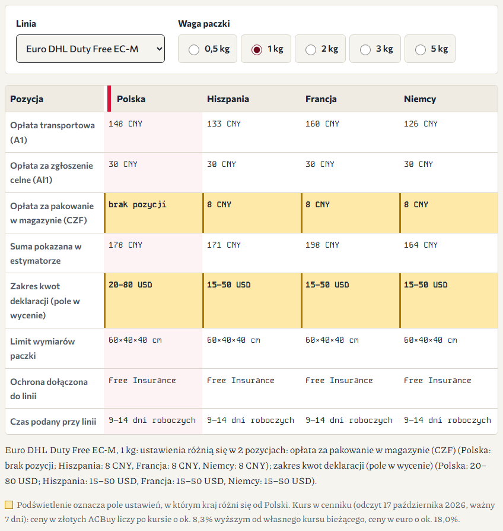
Task: Pick the 5 kg package weight
Action: coord(430,49)
